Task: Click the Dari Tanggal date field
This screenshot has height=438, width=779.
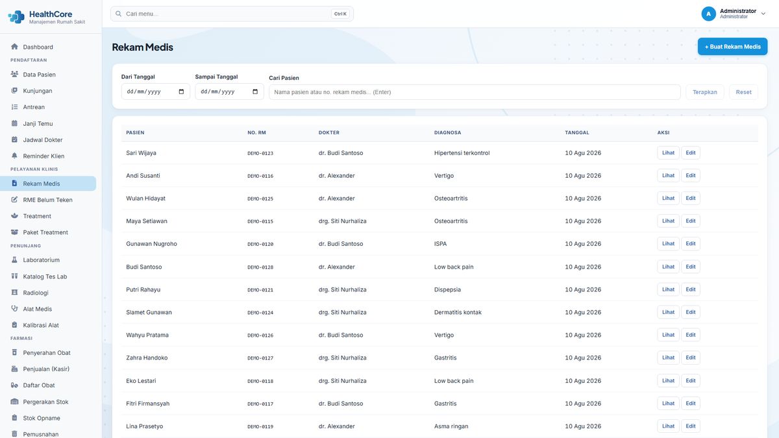Action: point(156,91)
